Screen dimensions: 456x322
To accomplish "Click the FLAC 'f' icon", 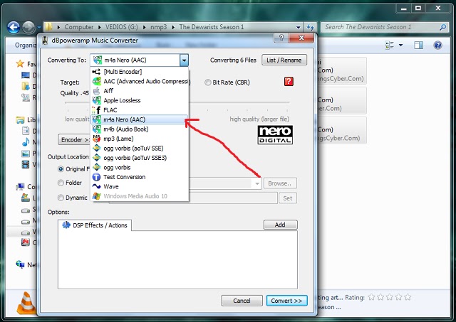I will pos(96,110).
